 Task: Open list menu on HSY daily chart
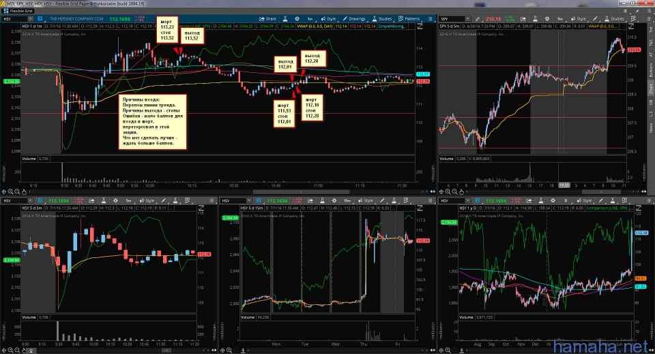(649, 201)
